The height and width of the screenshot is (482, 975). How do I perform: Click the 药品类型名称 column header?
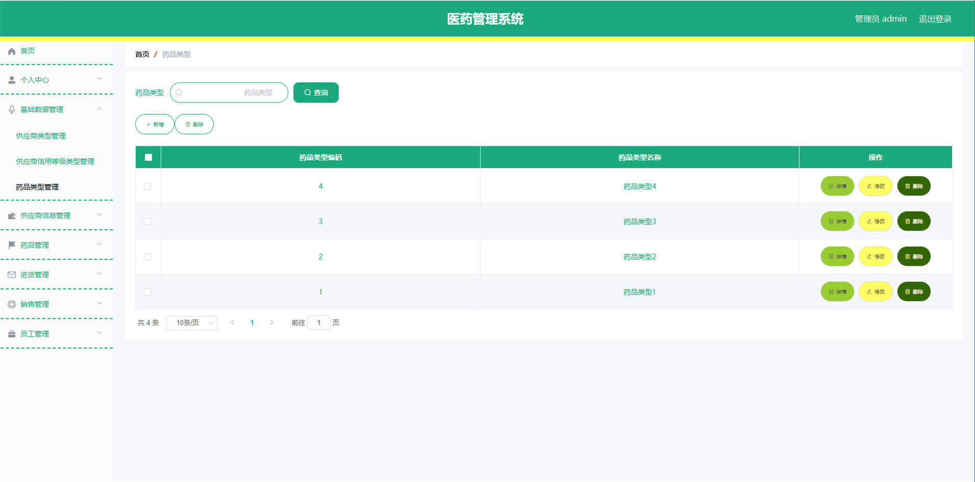tap(640, 158)
